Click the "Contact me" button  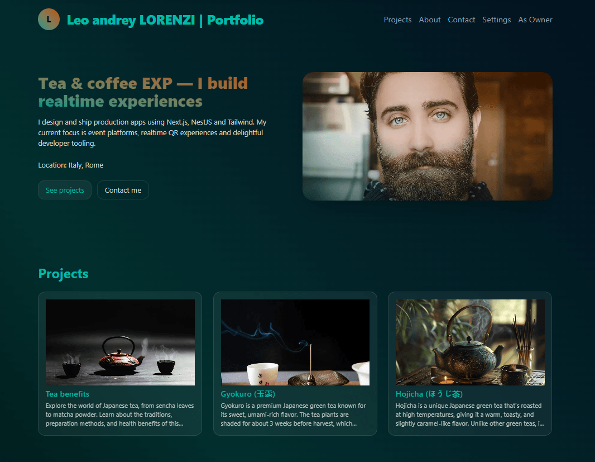tap(123, 190)
